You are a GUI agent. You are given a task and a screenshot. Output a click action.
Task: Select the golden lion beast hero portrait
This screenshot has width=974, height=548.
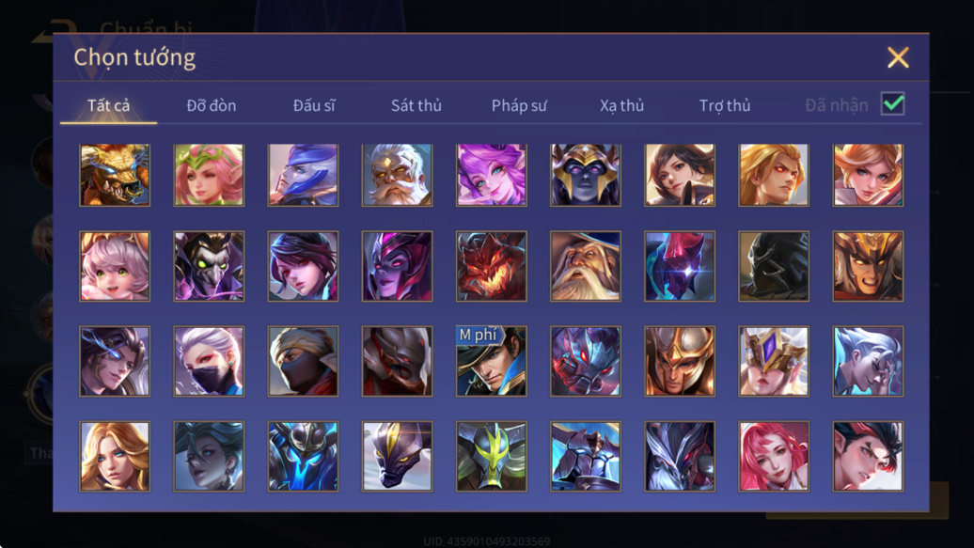pos(115,175)
